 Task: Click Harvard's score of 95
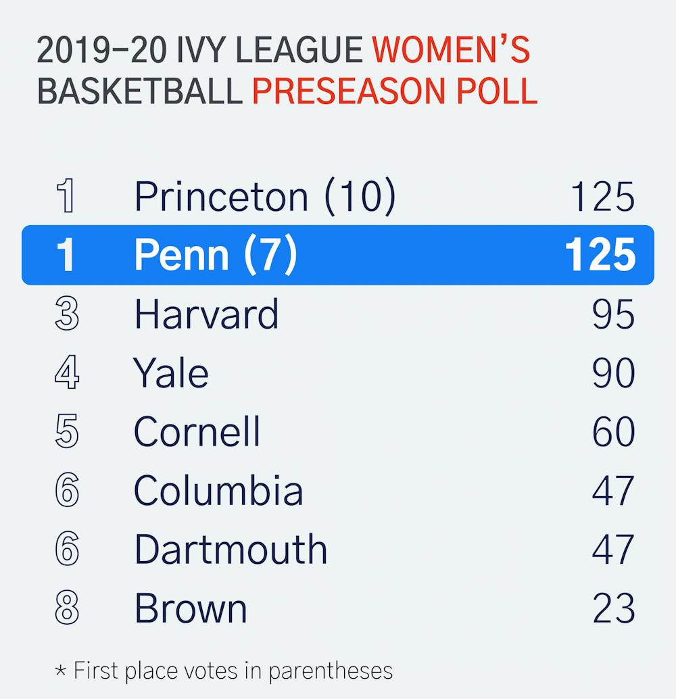613,314
